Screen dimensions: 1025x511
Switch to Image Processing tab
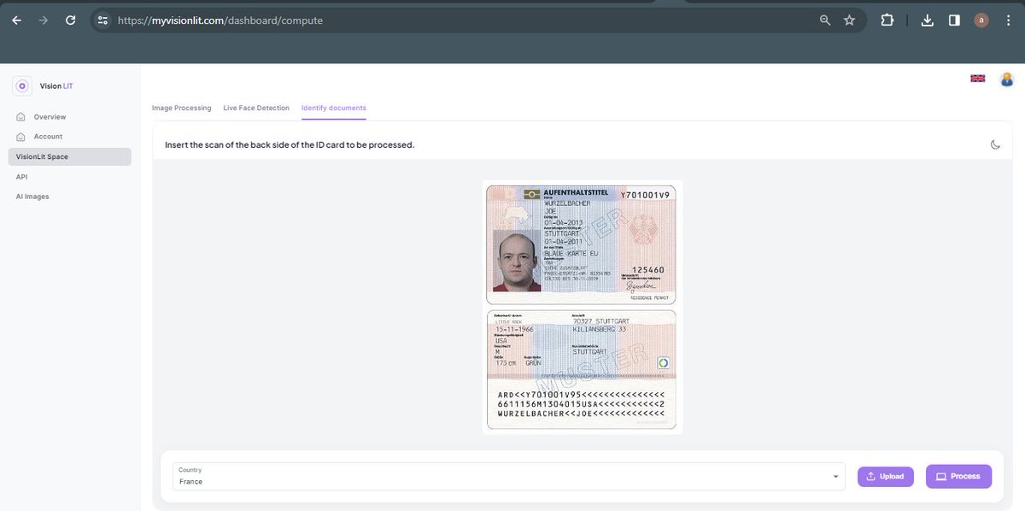[x=181, y=109]
